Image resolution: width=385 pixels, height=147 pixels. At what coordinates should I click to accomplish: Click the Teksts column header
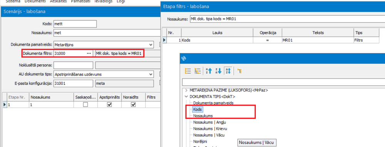[x=318, y=33]
